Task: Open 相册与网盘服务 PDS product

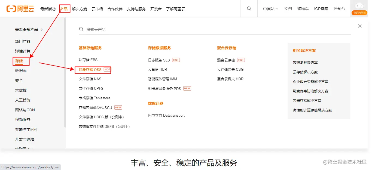Action: pos(164,89)
